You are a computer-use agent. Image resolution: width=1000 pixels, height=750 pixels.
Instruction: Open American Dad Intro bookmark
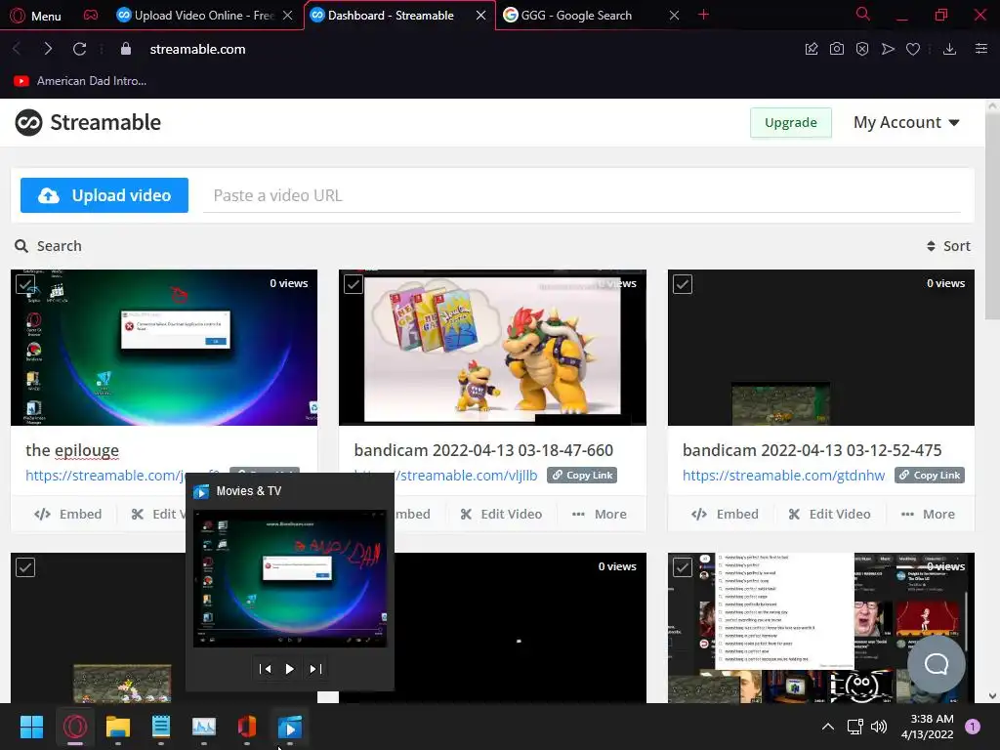coord(80,81)
